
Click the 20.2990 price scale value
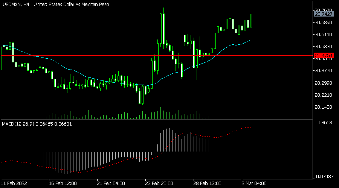tap(323, 83)
